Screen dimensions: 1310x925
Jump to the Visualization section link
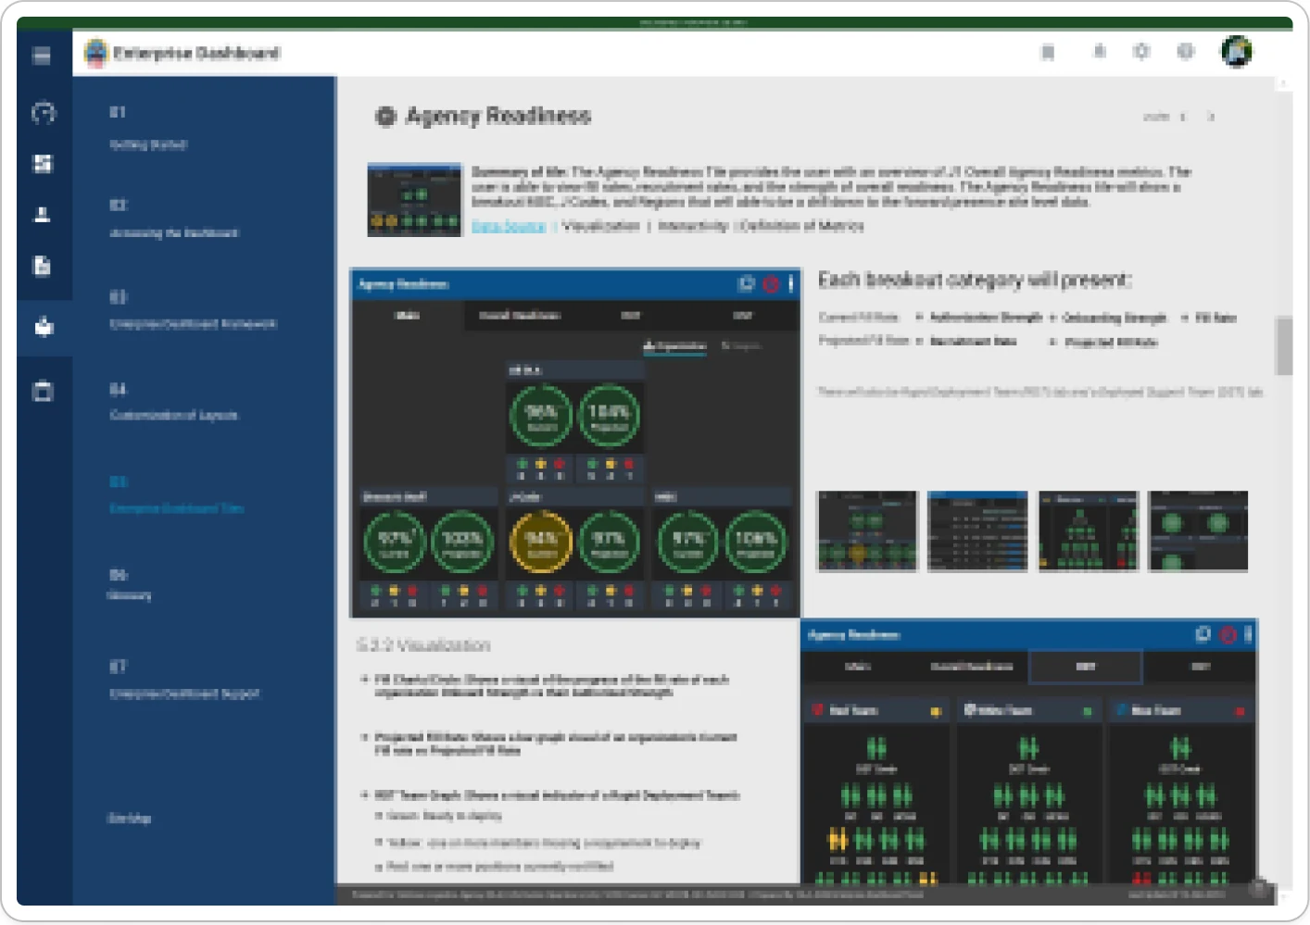point(601,226)
